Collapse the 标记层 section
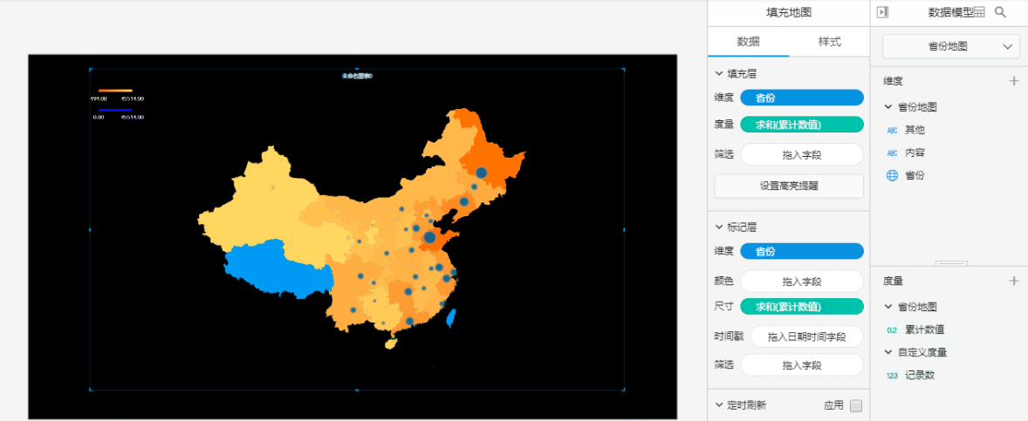Viewport: 1028px width, 421px height. coord(719,227)
